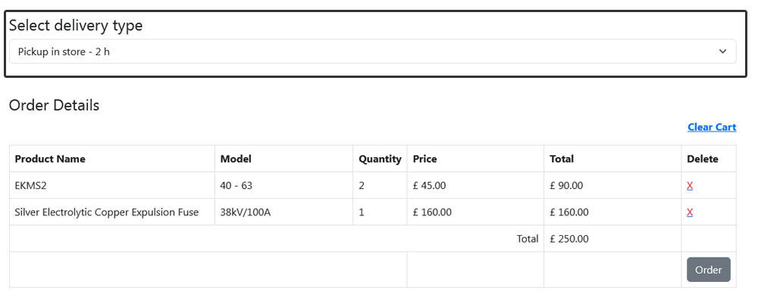Viewport: 758px width, 291px height.
Task: Click the Select delivery type heading
Action: [x=76, y=26]
